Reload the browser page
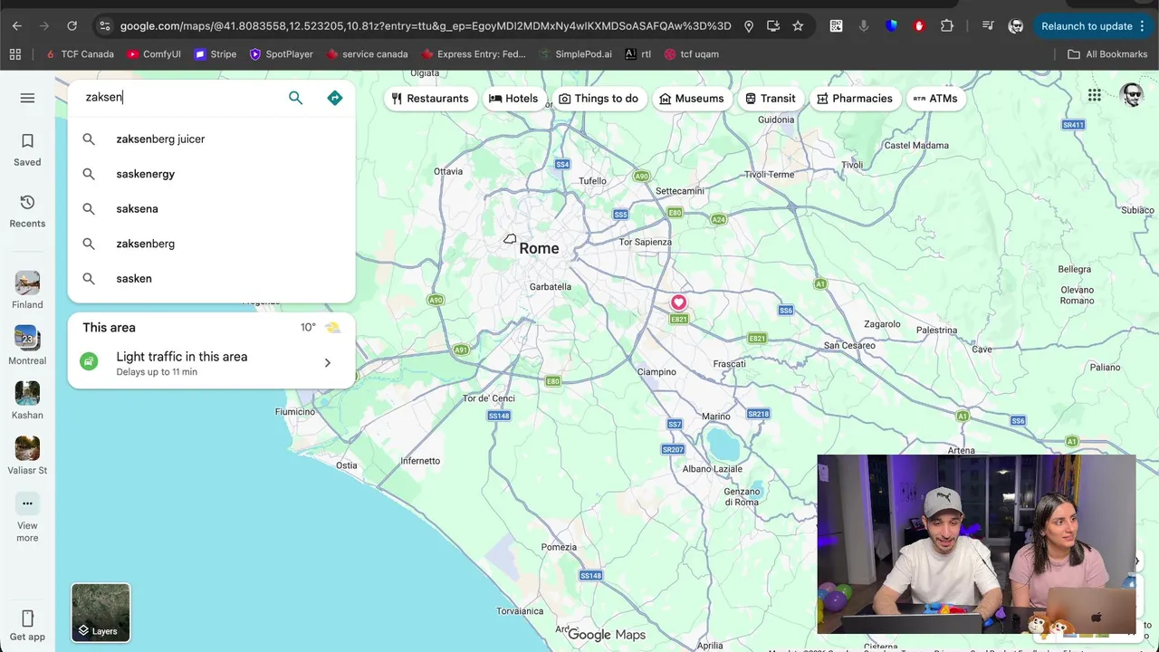1159x652 pixels. (72, 26)
